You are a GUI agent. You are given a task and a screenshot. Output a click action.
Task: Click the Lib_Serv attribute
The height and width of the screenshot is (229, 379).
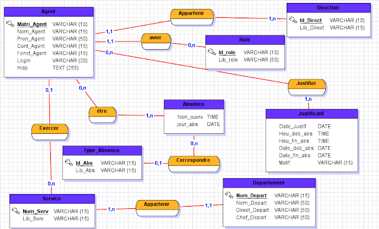(33, 218)
